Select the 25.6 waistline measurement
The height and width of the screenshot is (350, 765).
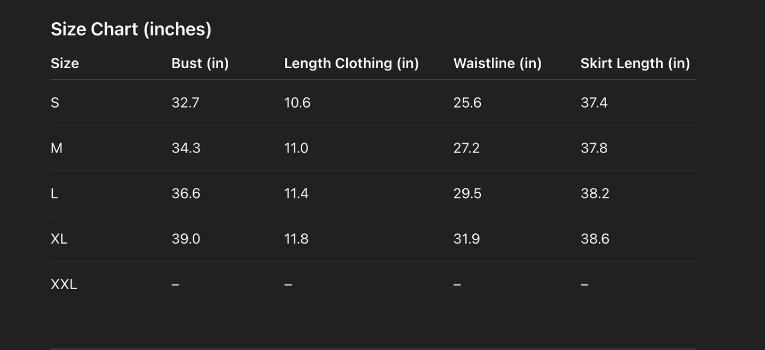pos(467,103)
